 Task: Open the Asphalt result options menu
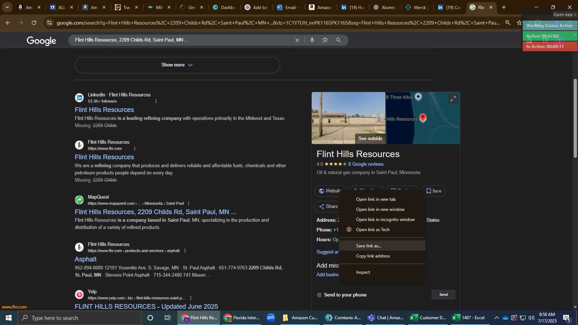point(185,251)
